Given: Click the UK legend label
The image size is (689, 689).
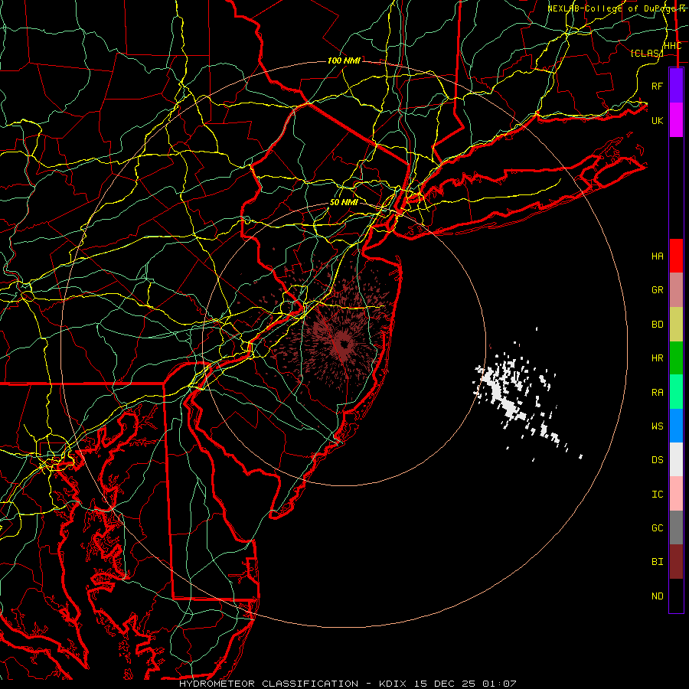Looking at the screenshot, I should tap(657, 120).
